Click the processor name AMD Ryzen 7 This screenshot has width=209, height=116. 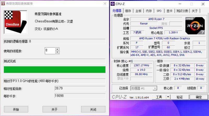point(156,19)
